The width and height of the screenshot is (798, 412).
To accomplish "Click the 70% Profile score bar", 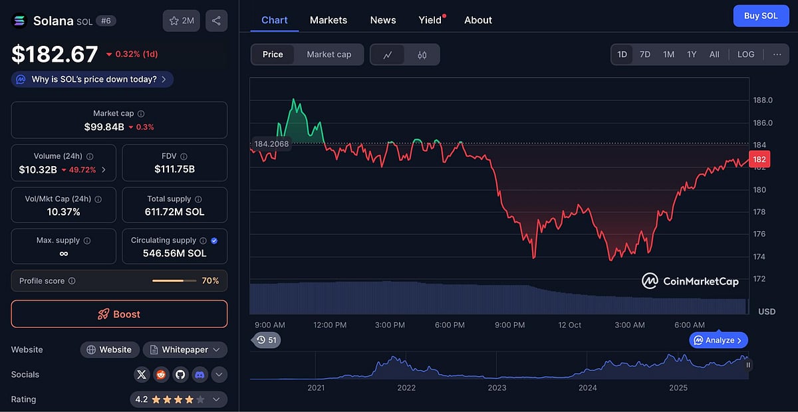I will click(174, 280).
